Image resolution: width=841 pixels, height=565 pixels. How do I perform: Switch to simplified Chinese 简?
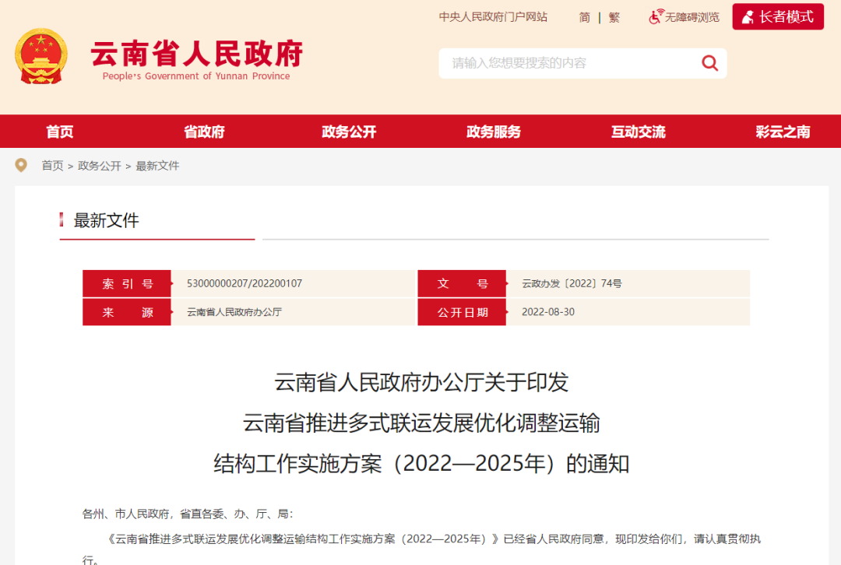click(584, 17)
